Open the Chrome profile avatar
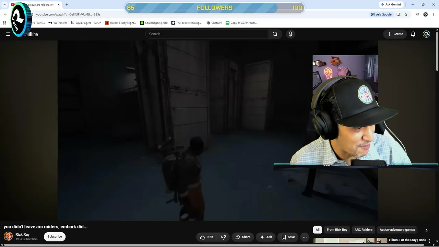The height and width of the screenshot is (247, 439). [426, 14]
